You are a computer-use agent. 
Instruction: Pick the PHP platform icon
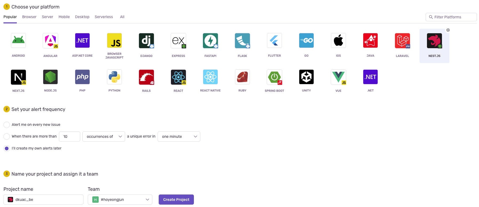point(82,77)
